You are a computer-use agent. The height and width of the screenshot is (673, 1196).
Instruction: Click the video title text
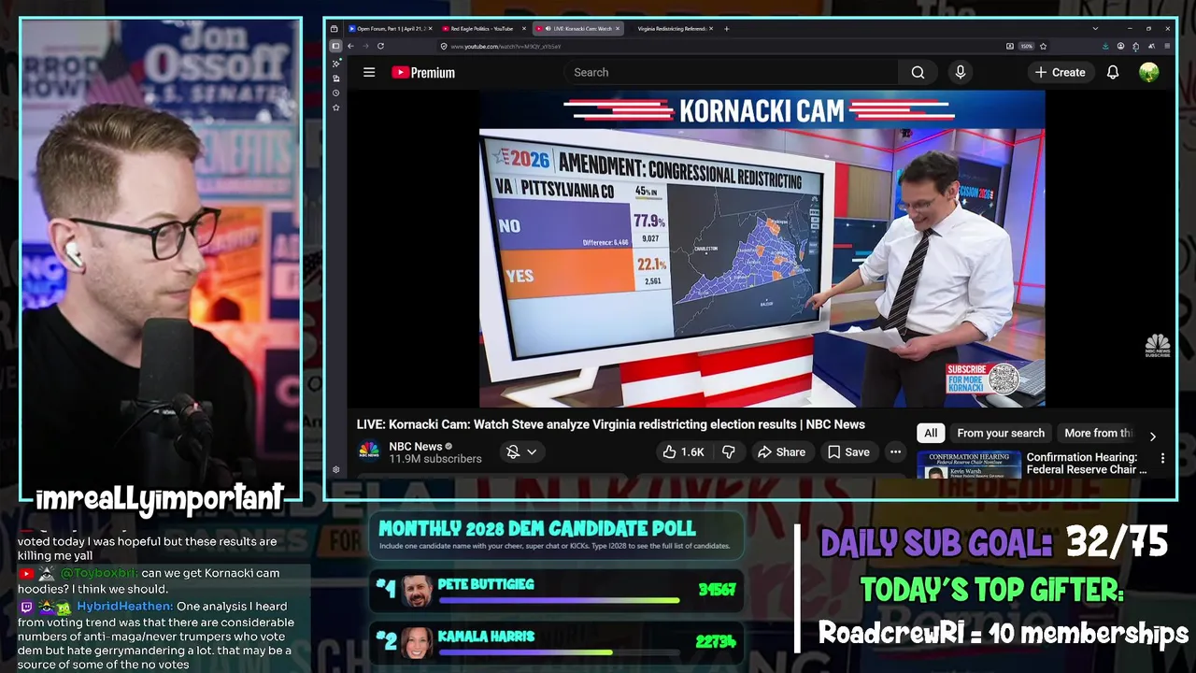tap(610, 424)
